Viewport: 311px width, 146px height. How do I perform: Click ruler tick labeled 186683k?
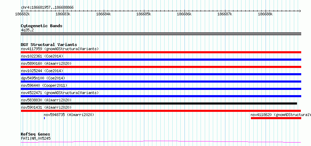tap(63, 14)
